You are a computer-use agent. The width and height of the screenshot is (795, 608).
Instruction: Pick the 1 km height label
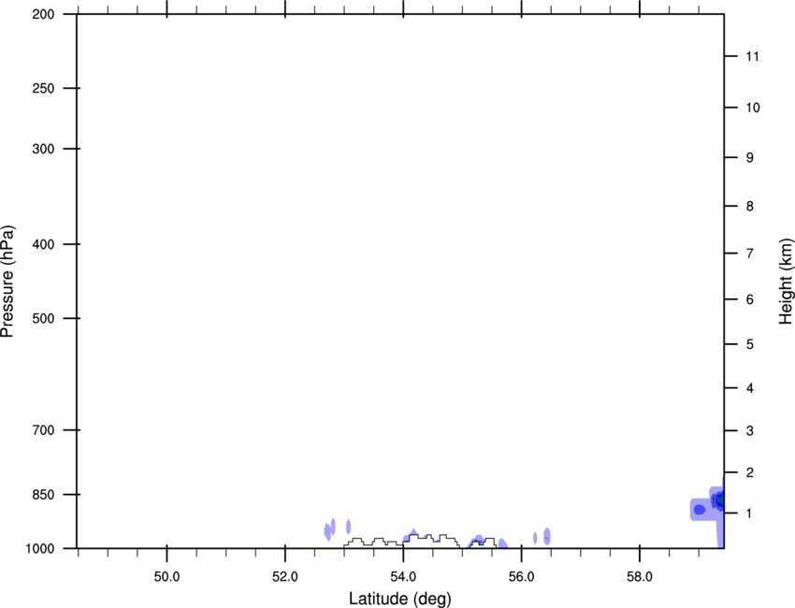[x=749, y=514]
